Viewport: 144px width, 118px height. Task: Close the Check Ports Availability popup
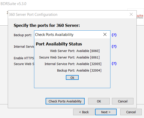click(x=105, y=34)
